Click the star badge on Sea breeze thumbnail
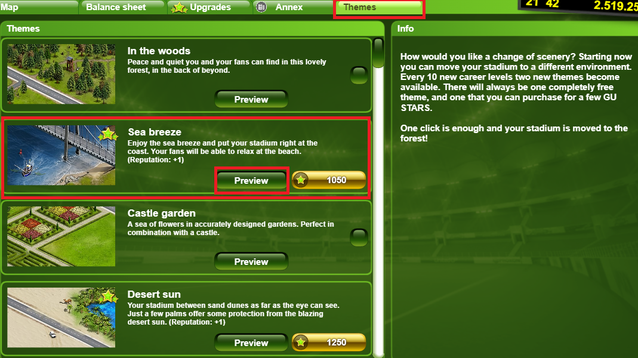Image resolution: width=638 pixels, height=358 pixels. coord(108,134)
